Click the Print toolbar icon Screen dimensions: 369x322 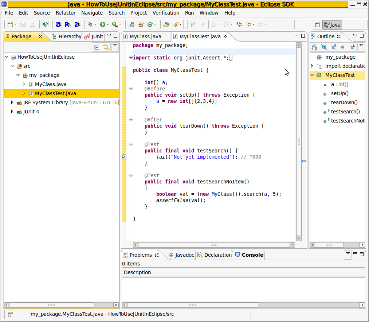32,24
